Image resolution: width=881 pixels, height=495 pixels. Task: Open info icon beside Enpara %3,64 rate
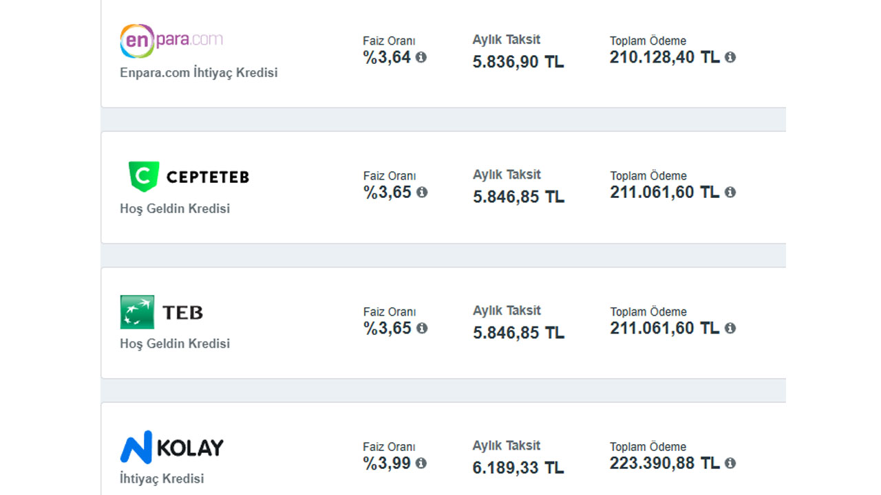[x=421, y=57]
